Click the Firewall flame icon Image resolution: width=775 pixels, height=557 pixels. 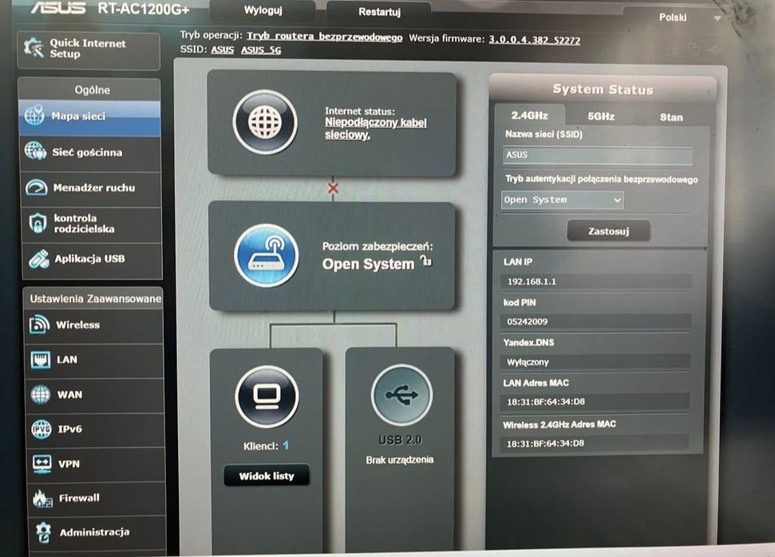click(x=42, y=498)
